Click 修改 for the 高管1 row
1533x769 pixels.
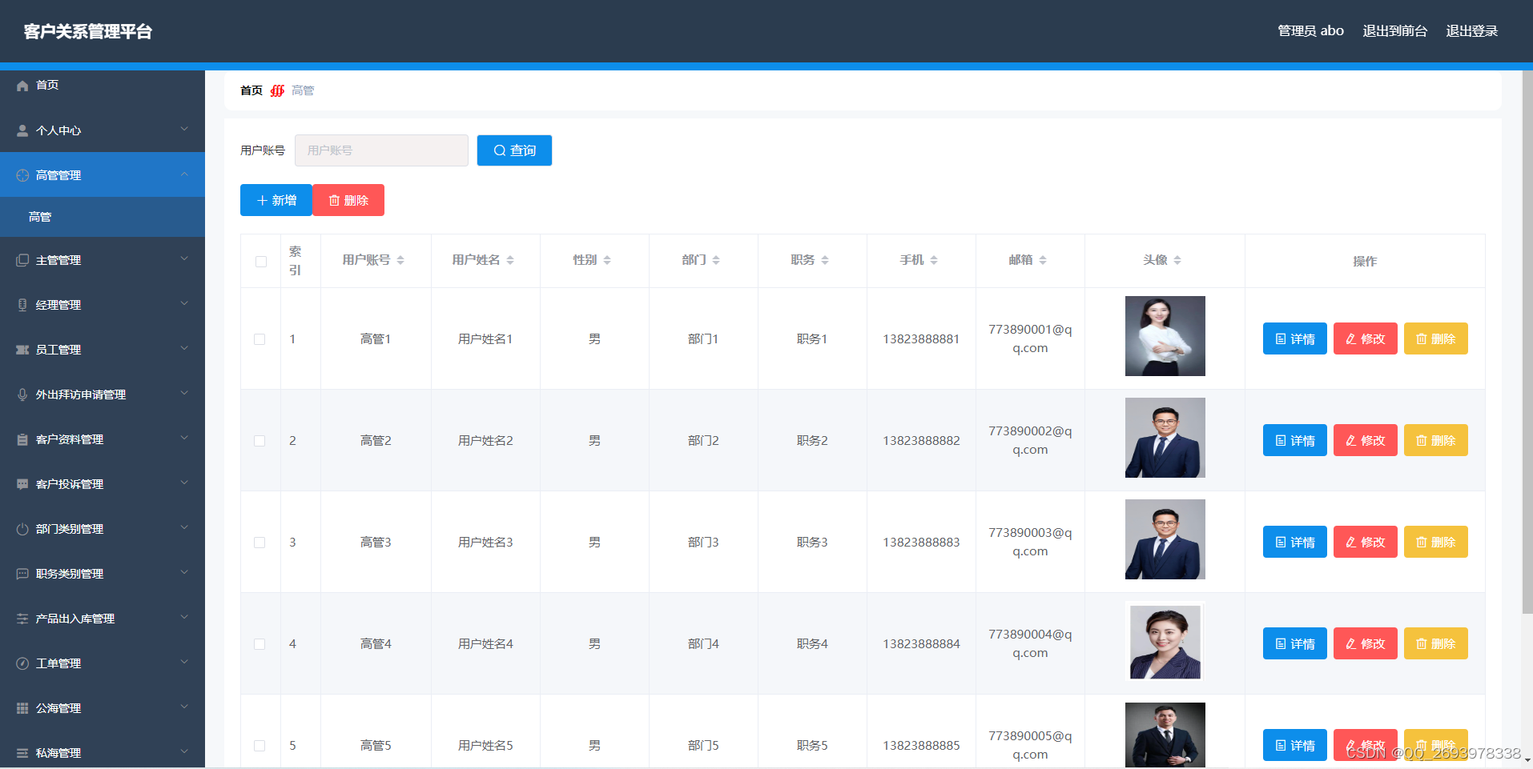click(1366, 338)
